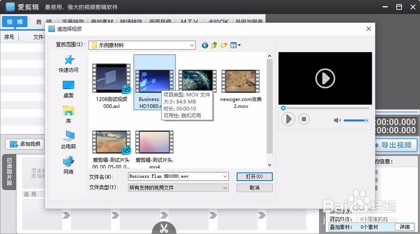Adjust the preview volume slider
This screenshot has height=234, width=420.
(356, 121)
